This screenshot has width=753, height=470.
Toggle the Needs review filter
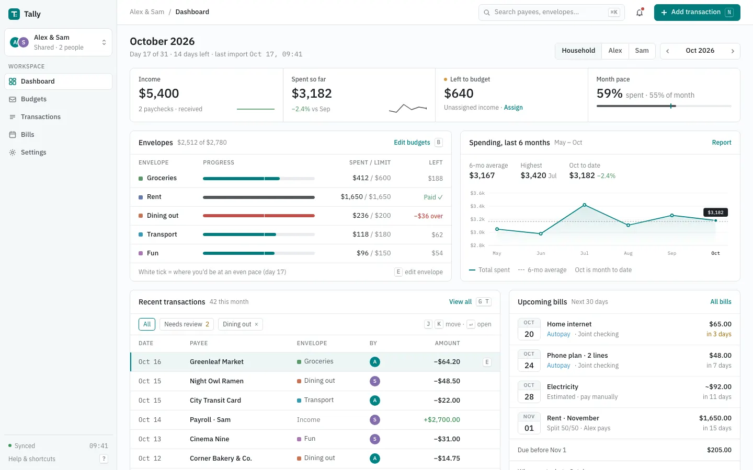pyautogui.click(x=187, y=324)
